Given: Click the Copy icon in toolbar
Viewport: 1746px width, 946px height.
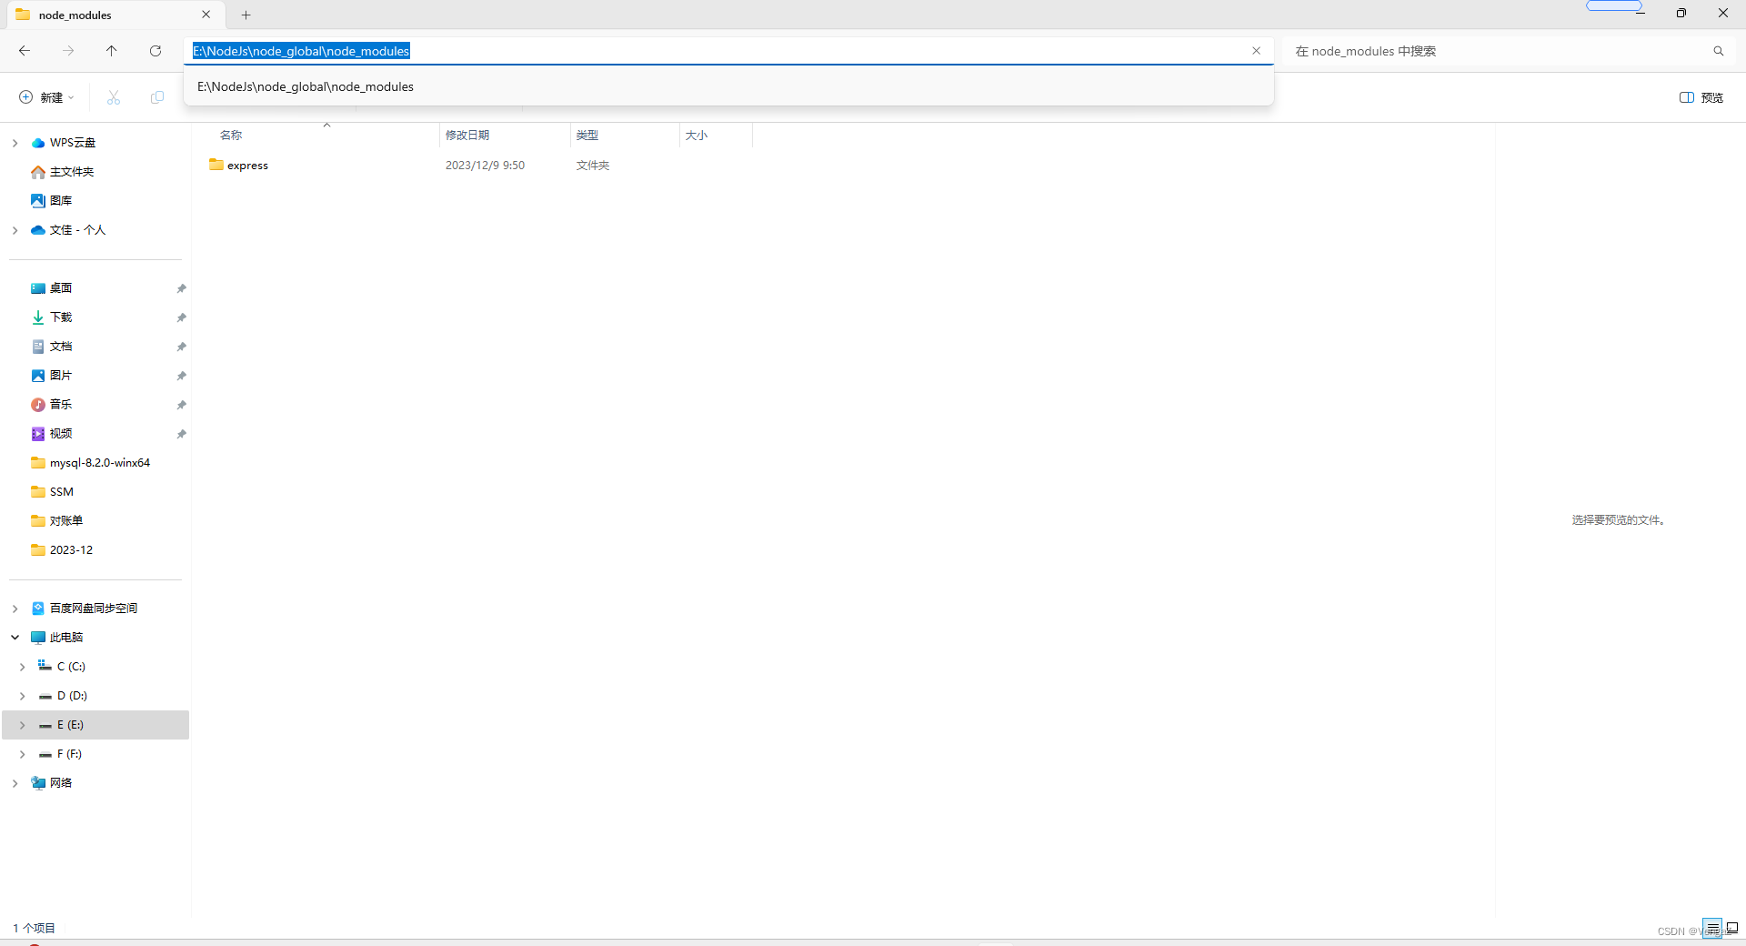Looking at the screenshot, I should [x=157, y=97].
